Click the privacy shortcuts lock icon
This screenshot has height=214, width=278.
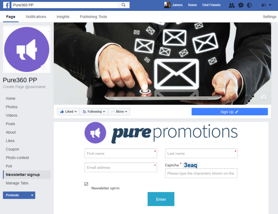pyautogui.click(x=264, y=5)
